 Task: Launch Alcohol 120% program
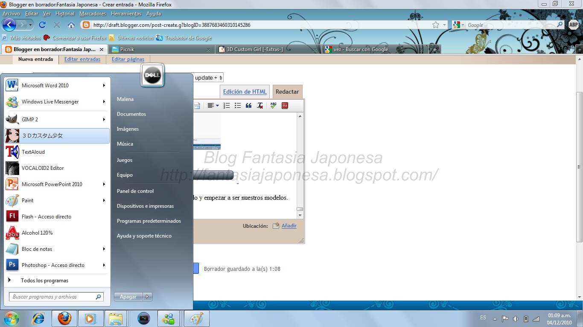coord(57,233)
